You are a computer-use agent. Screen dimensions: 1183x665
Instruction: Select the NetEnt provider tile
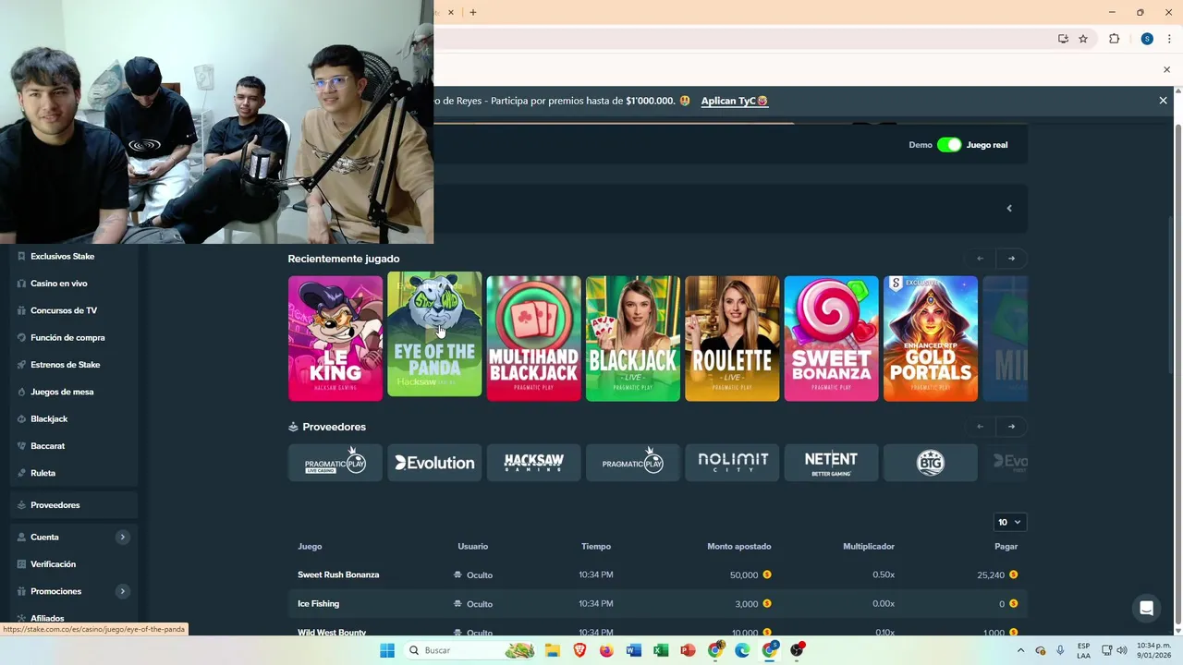point(832,463)
